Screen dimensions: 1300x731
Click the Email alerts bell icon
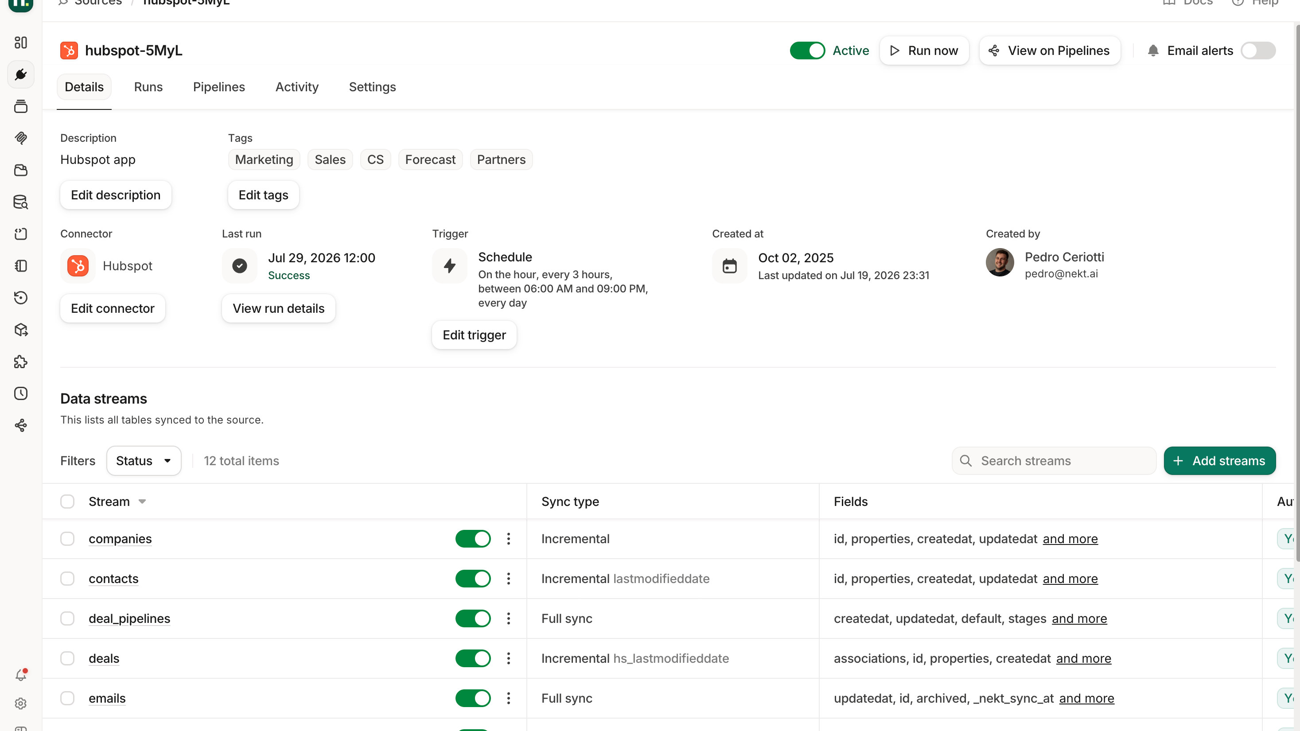pyautogui.click(x=1153, y=51)
